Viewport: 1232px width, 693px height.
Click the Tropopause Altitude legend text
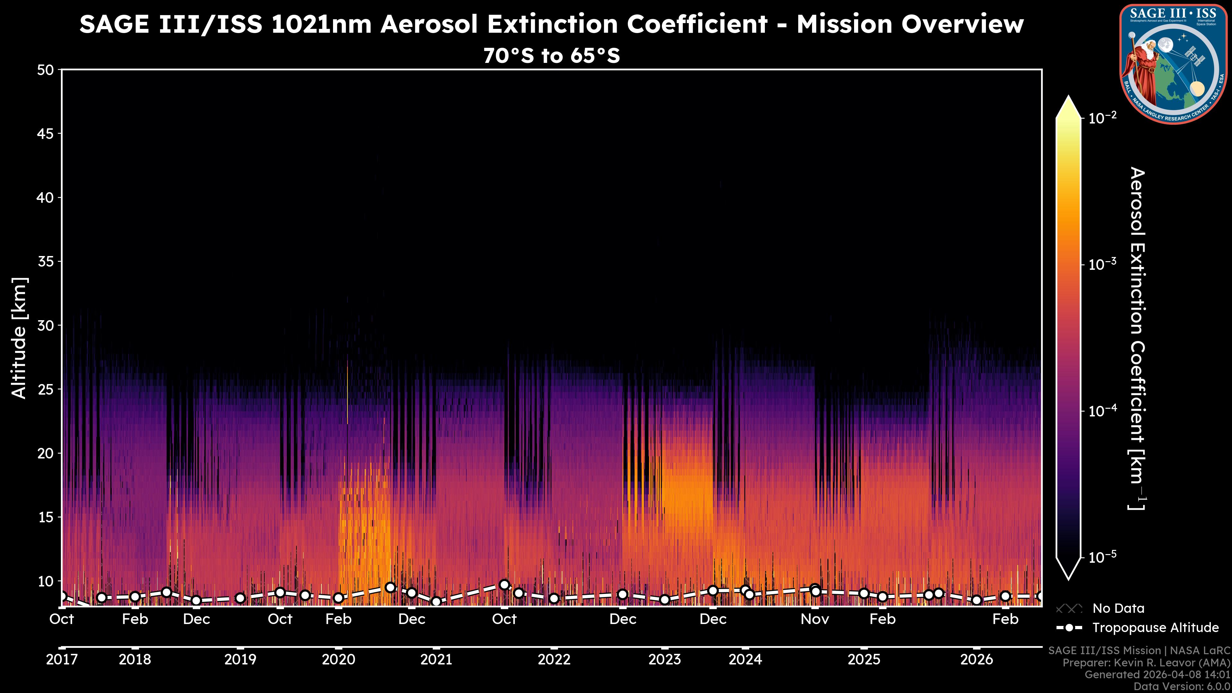point(1155,628)
